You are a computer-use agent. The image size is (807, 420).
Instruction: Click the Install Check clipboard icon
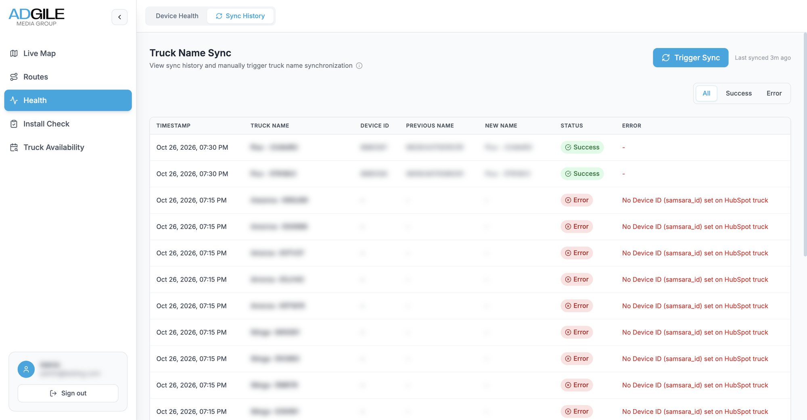[14, 124]
